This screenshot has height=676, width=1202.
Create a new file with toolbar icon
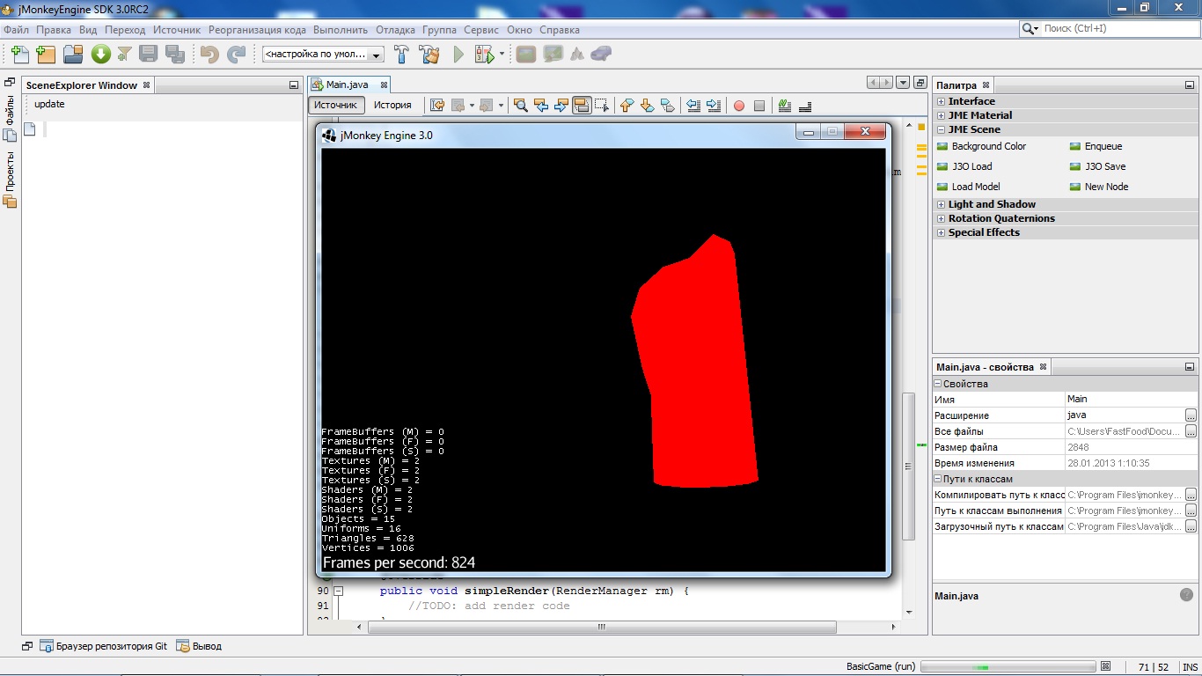[19, 54]
